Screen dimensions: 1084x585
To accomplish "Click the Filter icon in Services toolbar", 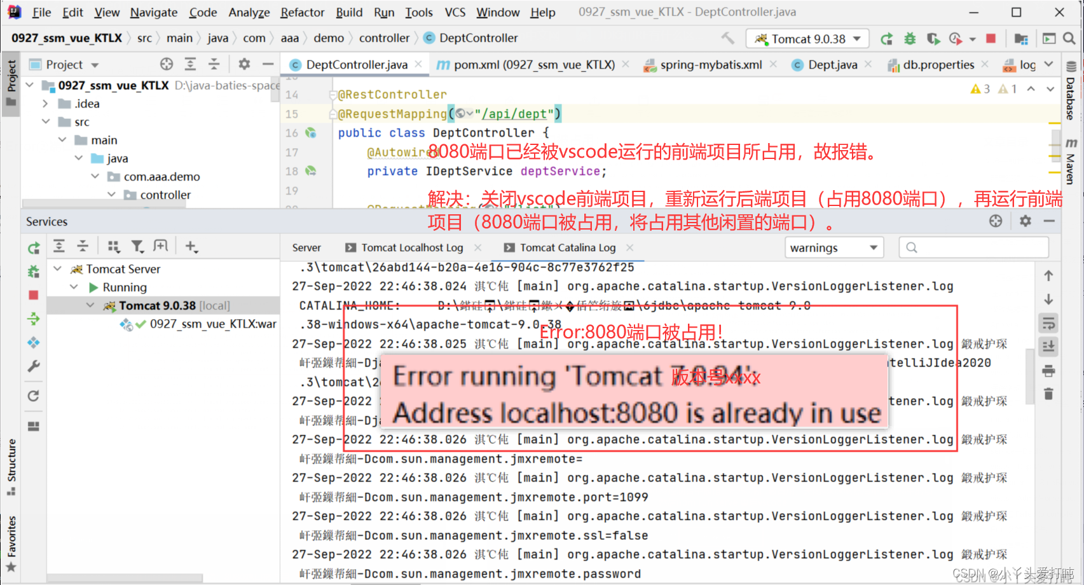I will 137,247.
